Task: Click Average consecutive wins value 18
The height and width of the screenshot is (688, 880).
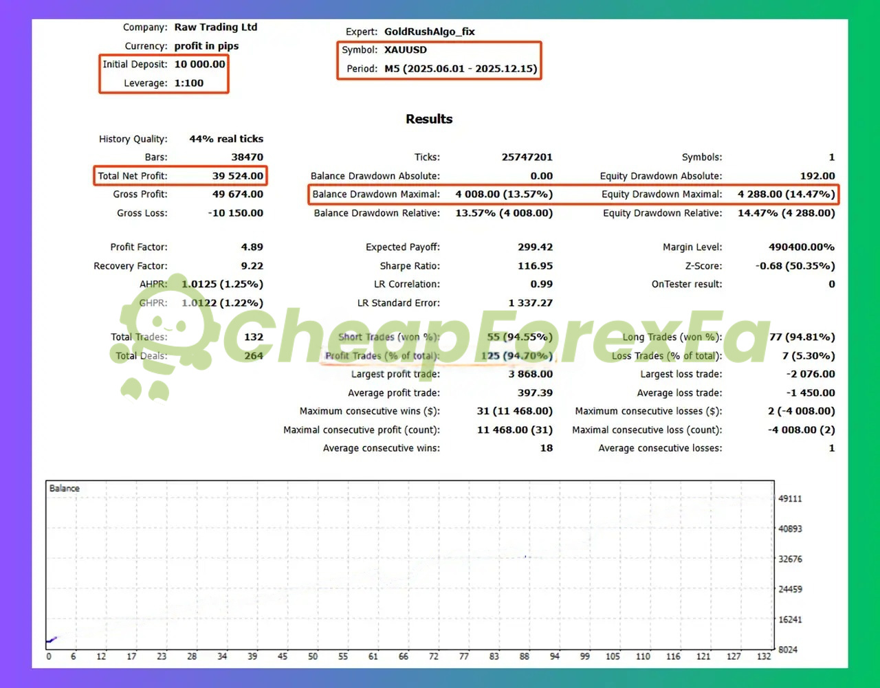Action: click(x=547, y=448)
